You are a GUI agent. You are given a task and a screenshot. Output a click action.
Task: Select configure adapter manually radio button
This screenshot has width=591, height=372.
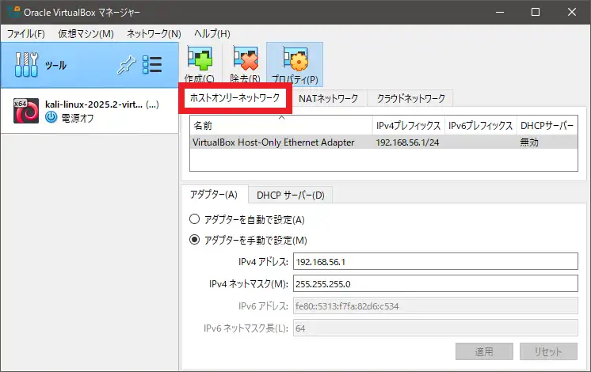click(194, 240)
